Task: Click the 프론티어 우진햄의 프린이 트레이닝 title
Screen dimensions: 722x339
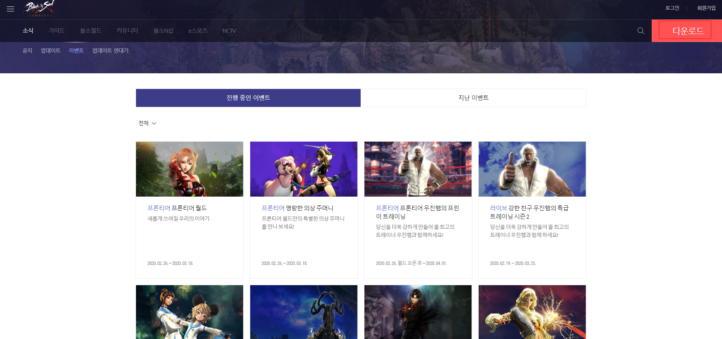Action: (417, 212)
